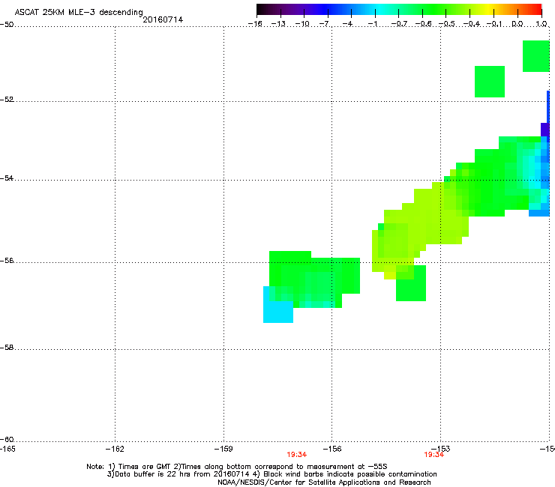Click the -162 longitude axis label

tap(115, 449)
